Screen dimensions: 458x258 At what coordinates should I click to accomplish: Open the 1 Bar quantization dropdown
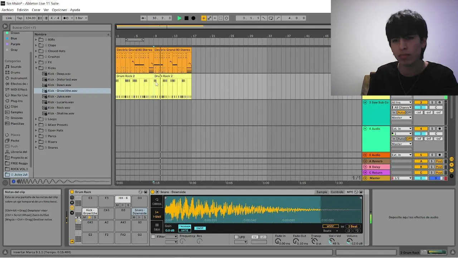(x=81, y=18)
